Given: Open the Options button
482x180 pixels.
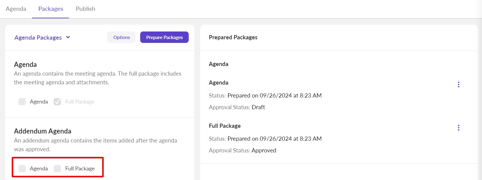Looking at the screenshot, I should click(121, 37).
